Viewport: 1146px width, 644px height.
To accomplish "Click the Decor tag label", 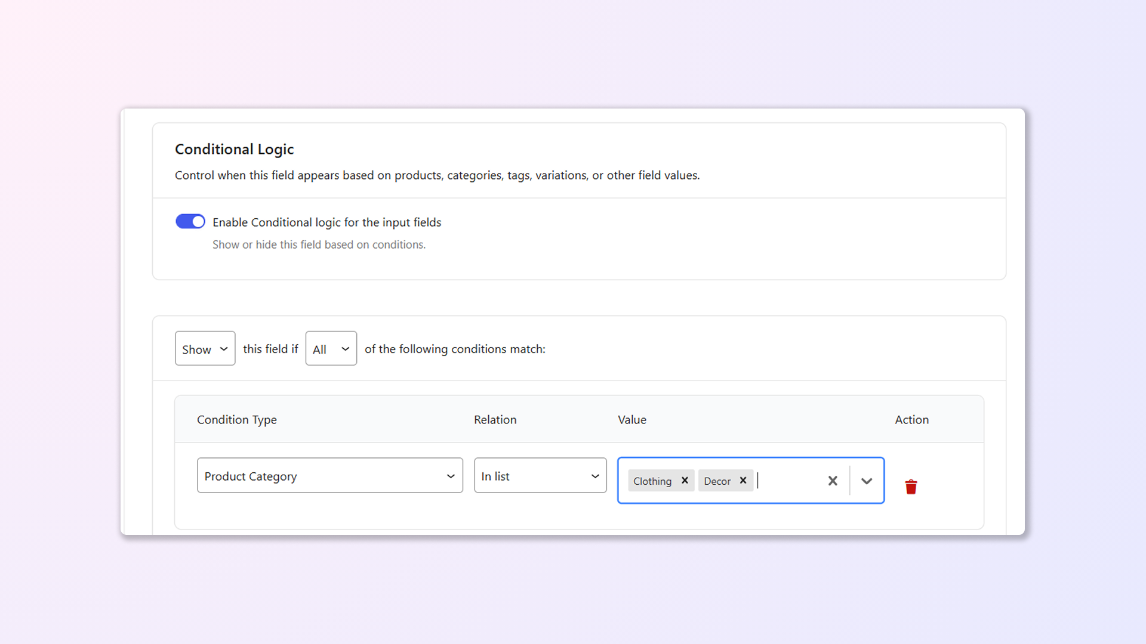I will pyautogui.click(x=717, y=481).
